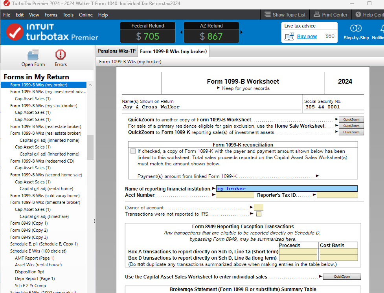Open the View menu

pos(34,15)
